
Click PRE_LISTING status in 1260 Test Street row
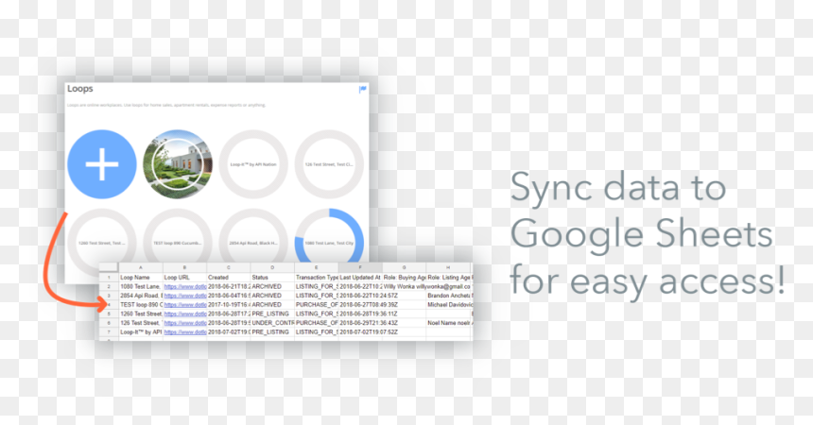point(272,314)
